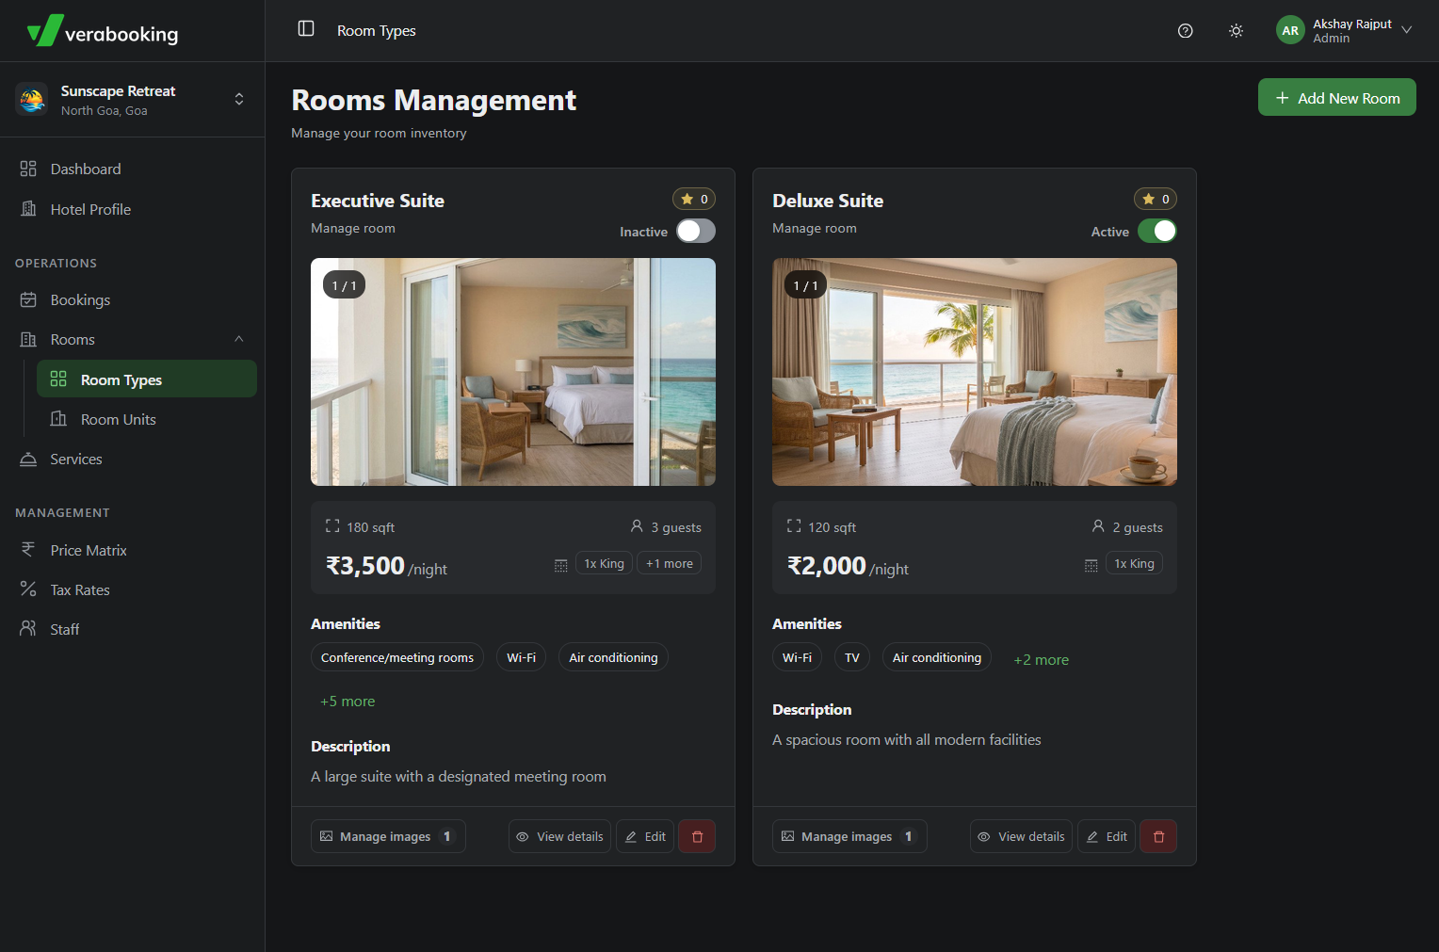Show +5 more amenities for Executive Suite
This screenshot has width=1439, height=952.
tap(348, 702)
